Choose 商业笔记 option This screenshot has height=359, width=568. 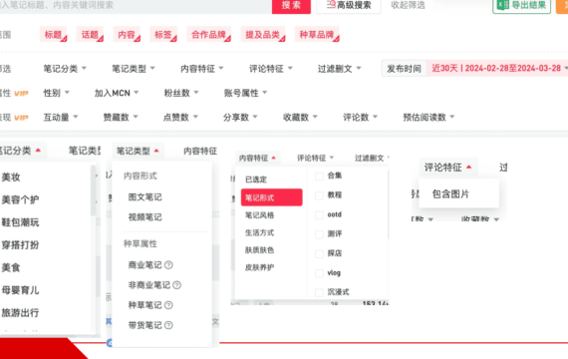tap(144, 265)
